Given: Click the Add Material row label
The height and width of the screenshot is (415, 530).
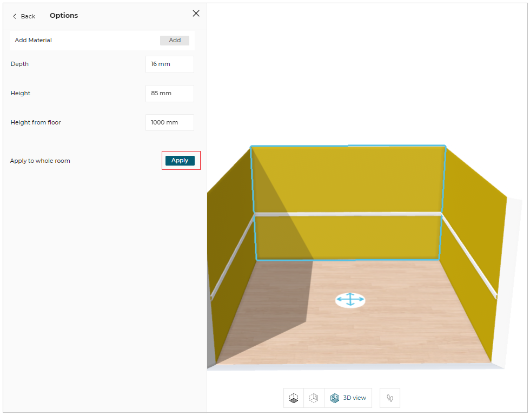Looking at the screenshot, I should click(x=34, y=41).
